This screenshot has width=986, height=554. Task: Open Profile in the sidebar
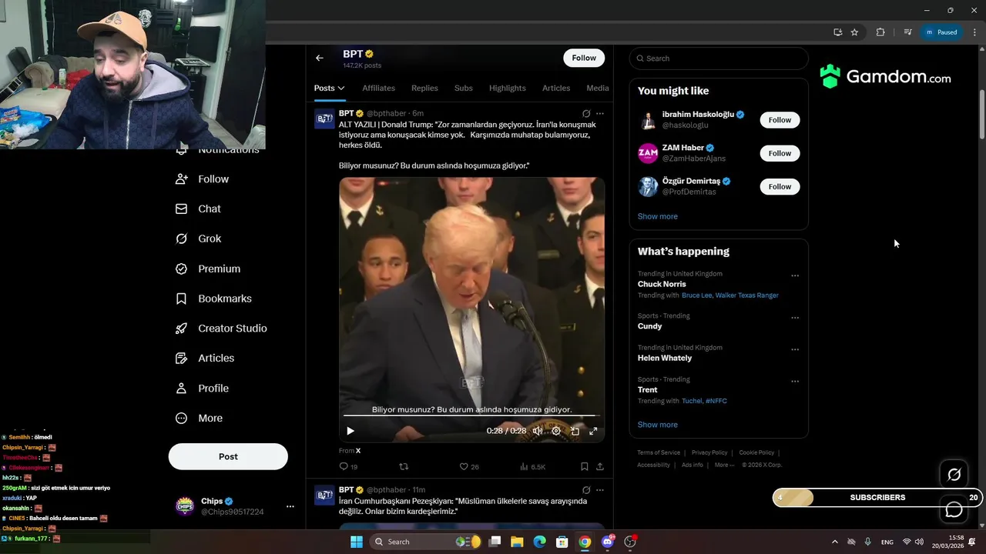202,389
